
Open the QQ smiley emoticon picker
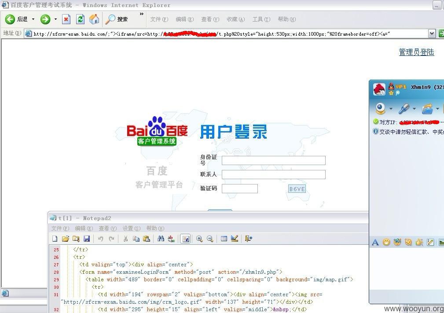386,242
